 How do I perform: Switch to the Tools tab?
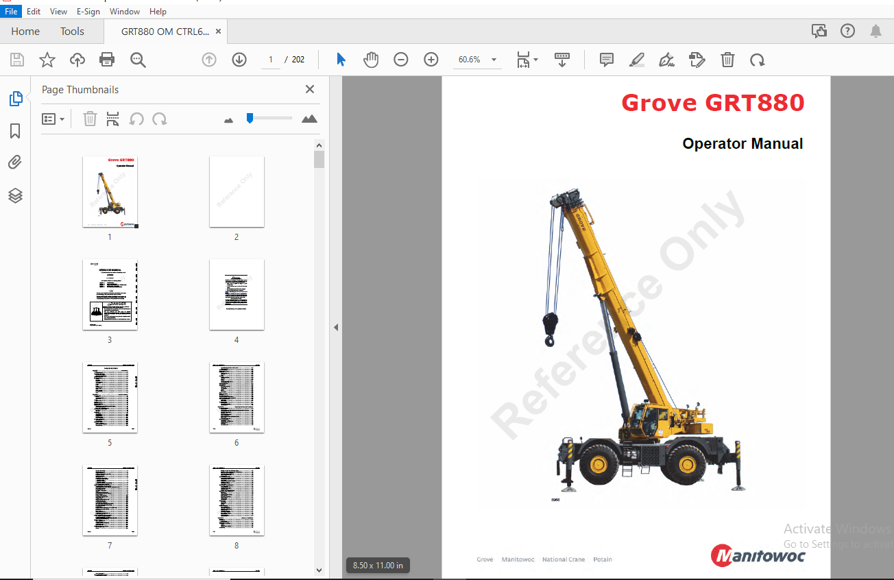72,32
